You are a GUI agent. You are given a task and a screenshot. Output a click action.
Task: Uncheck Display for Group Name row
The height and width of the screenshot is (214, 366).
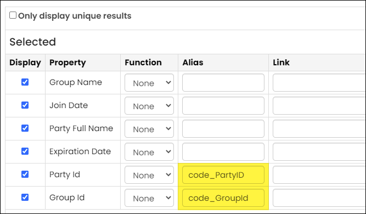click(x=25, y=82)
